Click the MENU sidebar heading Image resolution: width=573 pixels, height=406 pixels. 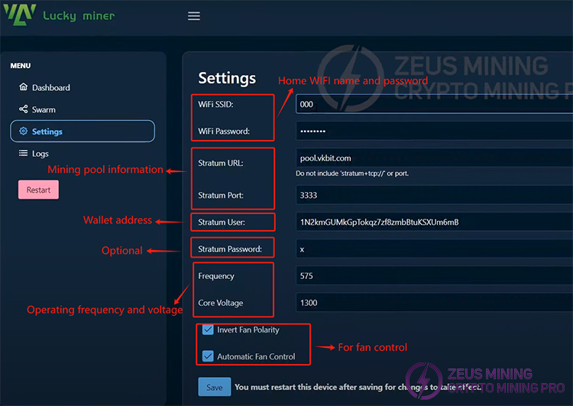click(21, 66)
